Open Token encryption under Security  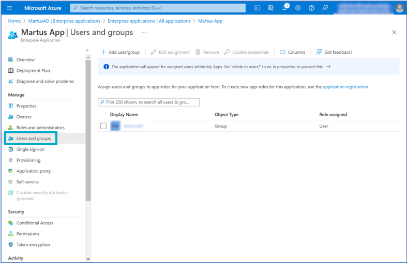tap(33, 245)
